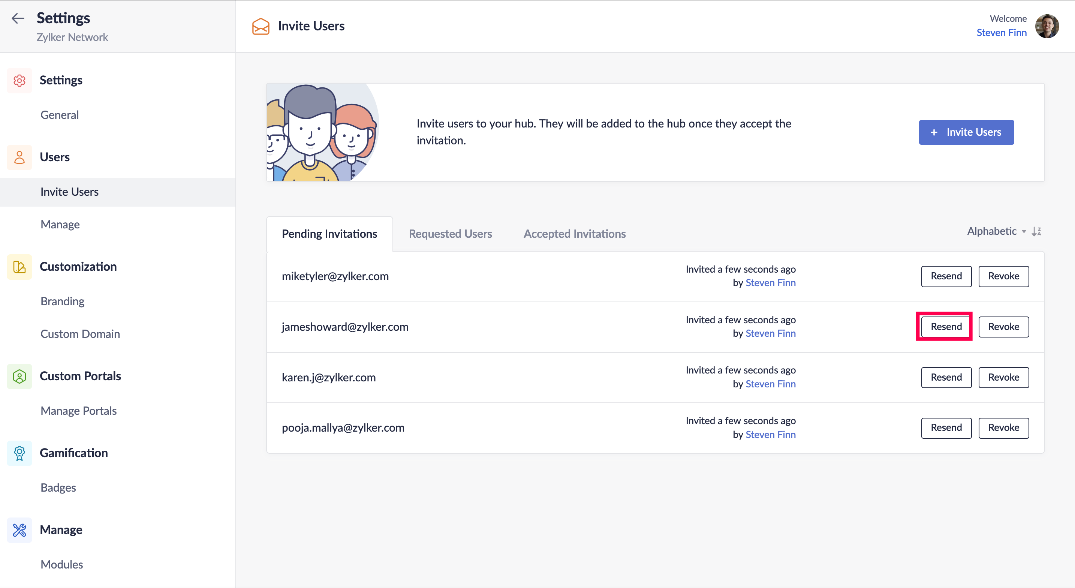Click the Users person icon
Screen dimensions: 1075x588
tap(19, 157)
